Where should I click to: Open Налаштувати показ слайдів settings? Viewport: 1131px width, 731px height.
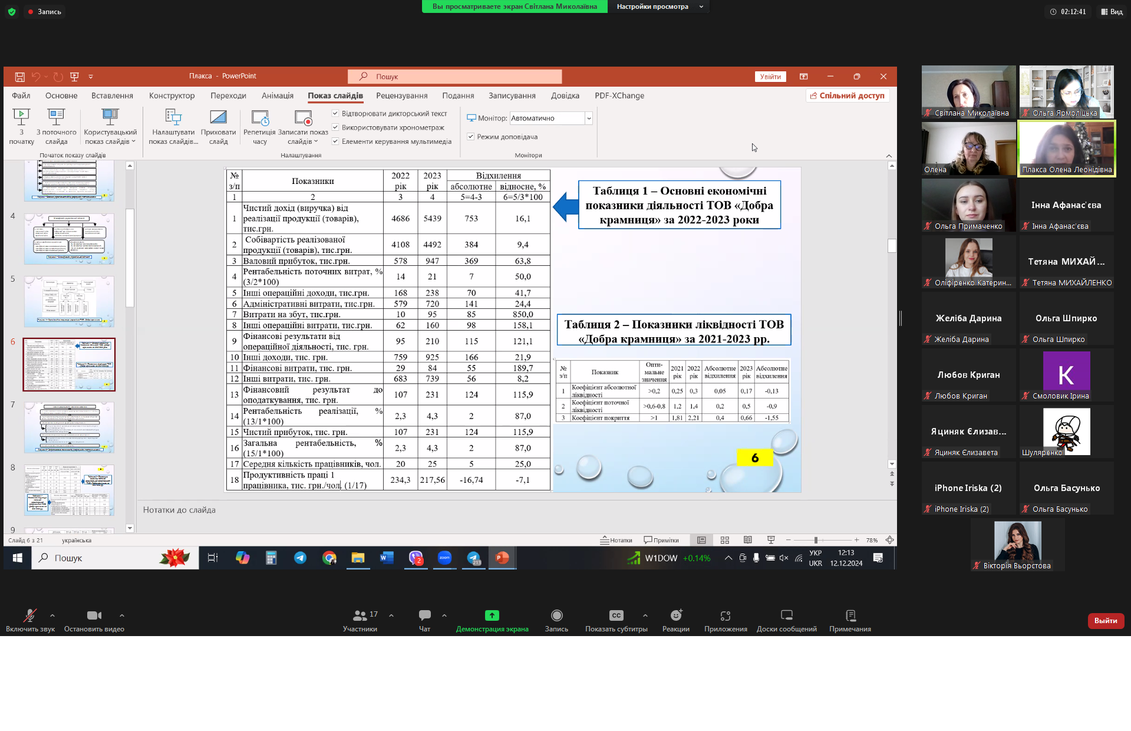click(173, 126)
